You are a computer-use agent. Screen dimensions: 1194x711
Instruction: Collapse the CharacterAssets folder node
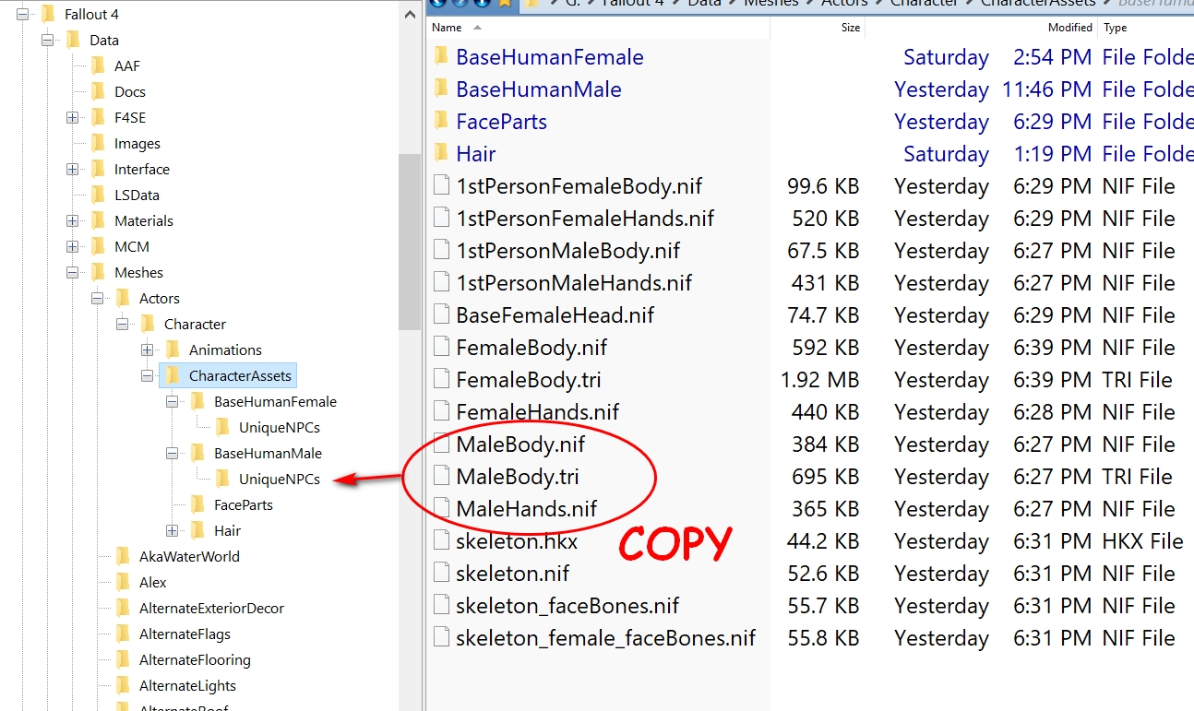click(147, 375)
